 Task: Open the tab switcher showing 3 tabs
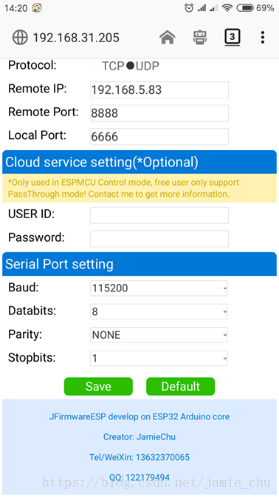click(x=232, y=38)
